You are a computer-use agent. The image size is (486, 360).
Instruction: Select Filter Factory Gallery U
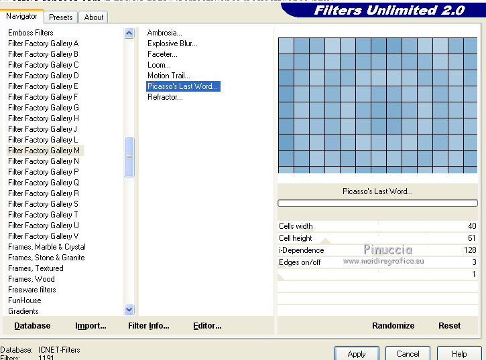tap(44, 226)
